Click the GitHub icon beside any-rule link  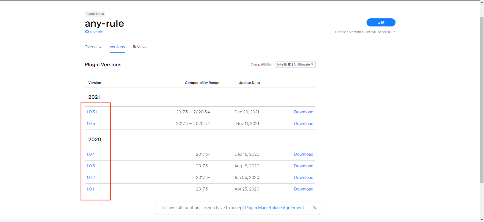click(x=87, y=31)
